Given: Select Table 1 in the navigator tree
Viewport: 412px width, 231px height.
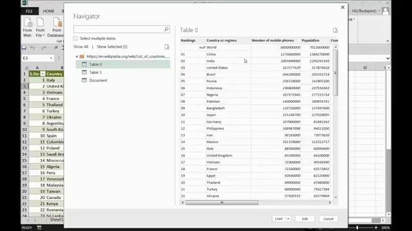Looking at the screenshot, I should pos(123,73).
